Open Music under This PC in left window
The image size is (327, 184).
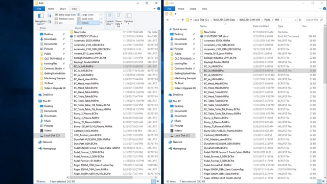[x=48, y=121]
